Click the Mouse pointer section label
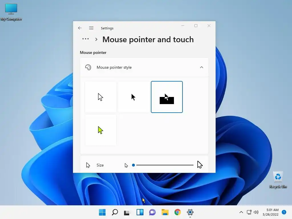Viewport: 292px width, 219px height. pos(93,52)
